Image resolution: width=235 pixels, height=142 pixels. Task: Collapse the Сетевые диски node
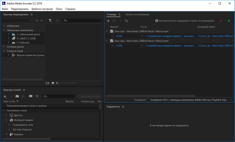pyautogui.click(x=4, y=47)
